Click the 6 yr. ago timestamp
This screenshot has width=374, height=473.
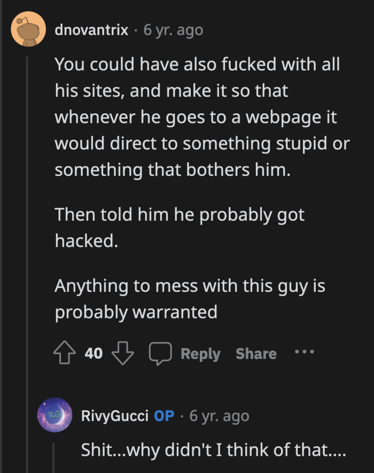point(172,30)
